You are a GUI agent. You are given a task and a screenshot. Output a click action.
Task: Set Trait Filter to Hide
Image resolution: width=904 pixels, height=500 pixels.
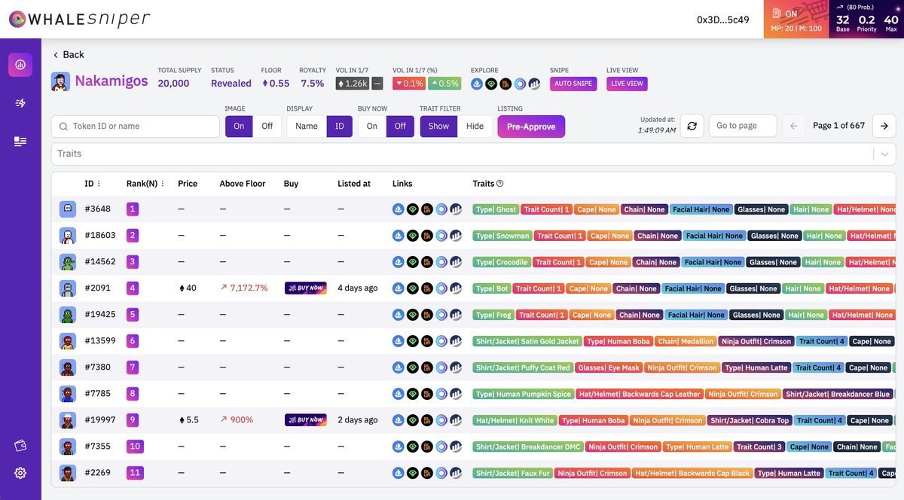pos(475,126)
